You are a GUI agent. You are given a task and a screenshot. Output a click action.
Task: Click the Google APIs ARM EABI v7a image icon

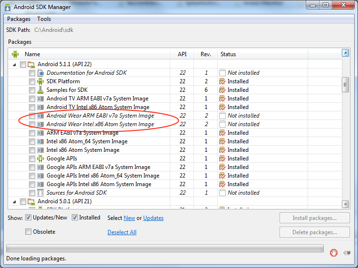pyautogui.click(x=40, y=168)
